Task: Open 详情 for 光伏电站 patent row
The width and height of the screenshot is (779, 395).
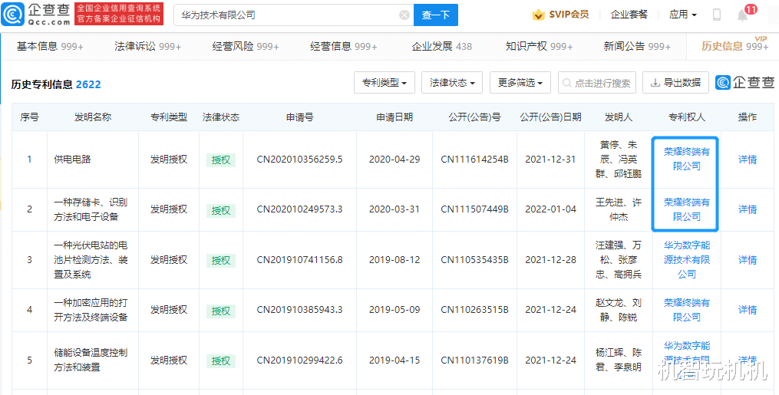Action: (748, 260)
